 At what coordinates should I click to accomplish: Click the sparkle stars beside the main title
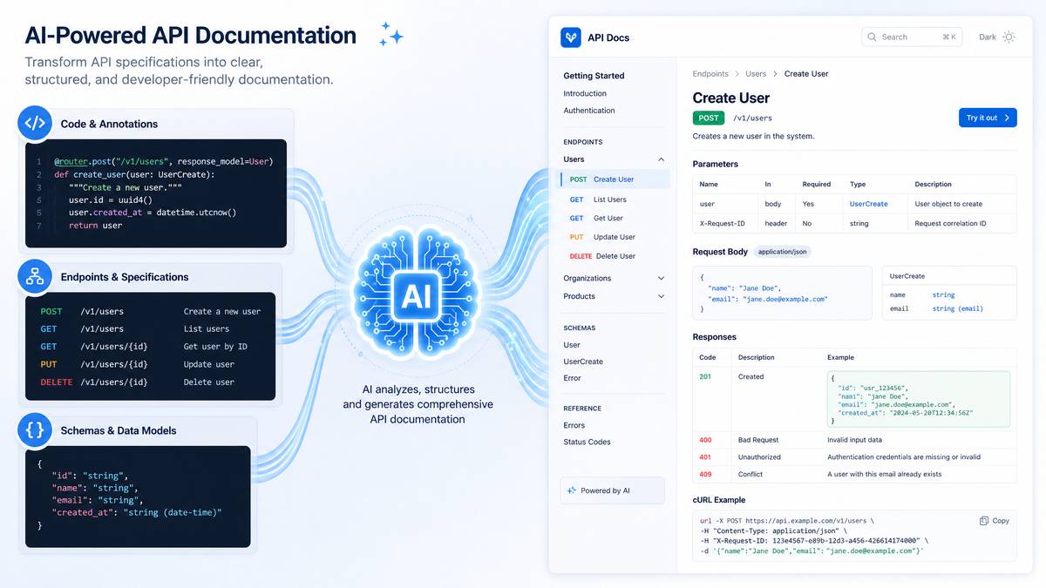tap(391, 35)
